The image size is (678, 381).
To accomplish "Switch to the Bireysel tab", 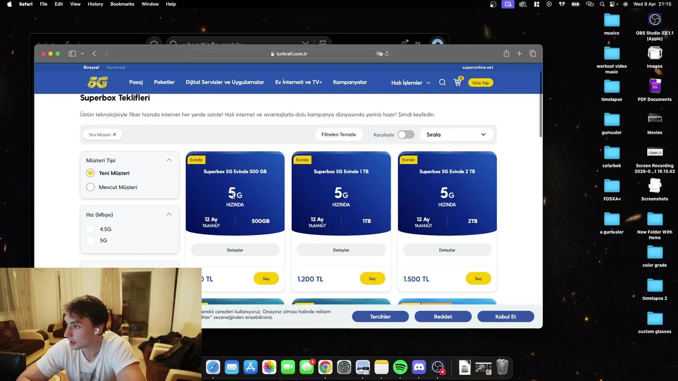I will (x=91, y=67).
